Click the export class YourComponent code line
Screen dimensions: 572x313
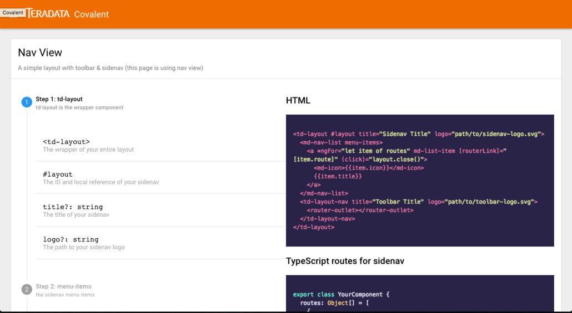pos(341,294)
